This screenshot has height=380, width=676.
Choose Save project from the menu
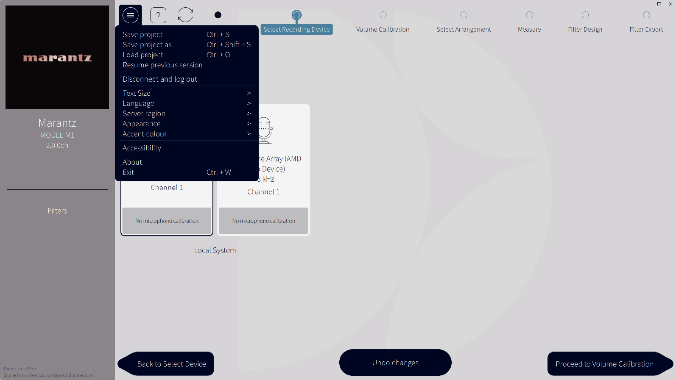point(187,34)
